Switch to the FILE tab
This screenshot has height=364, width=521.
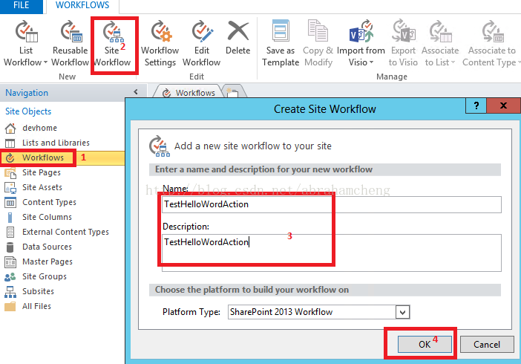(22, 6)
